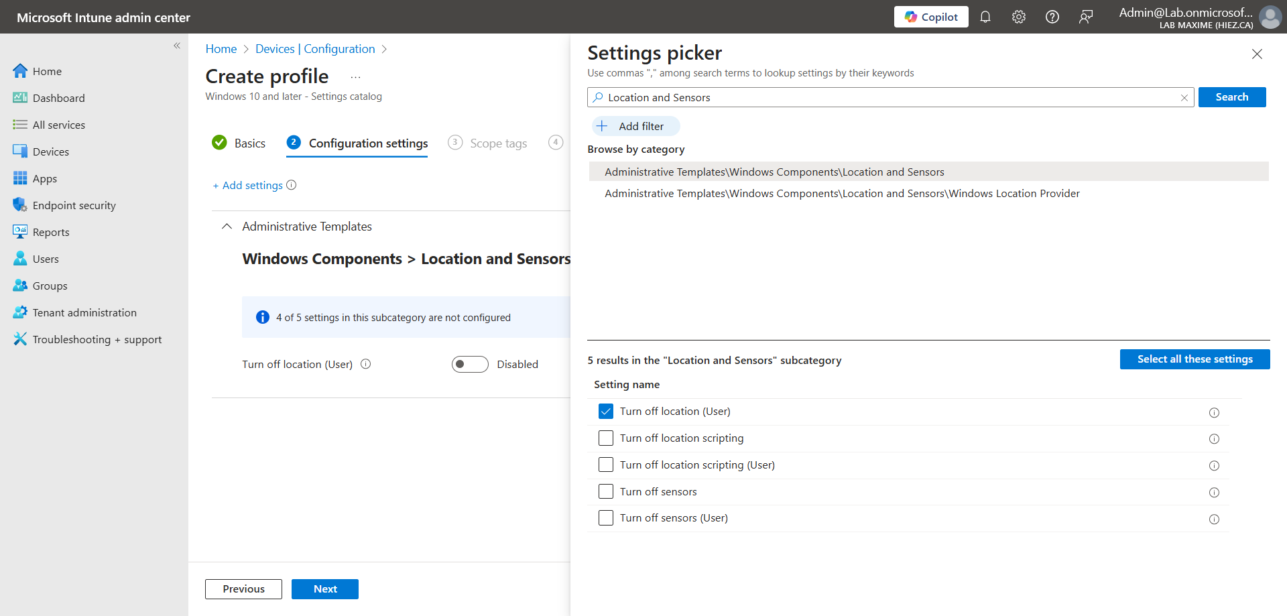This screenshot has width=1287, height=616.
Task: Collapse the left navigation sidebar
Action: click(x=177, y=46)
